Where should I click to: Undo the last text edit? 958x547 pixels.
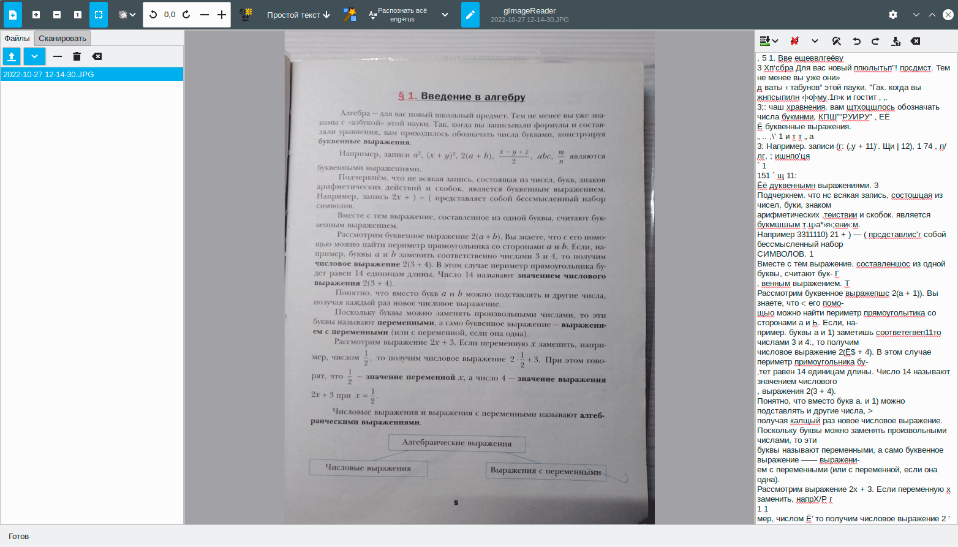857,41
